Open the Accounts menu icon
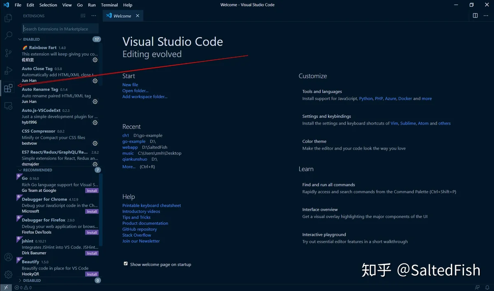494x291 pixels. (8, 257)
